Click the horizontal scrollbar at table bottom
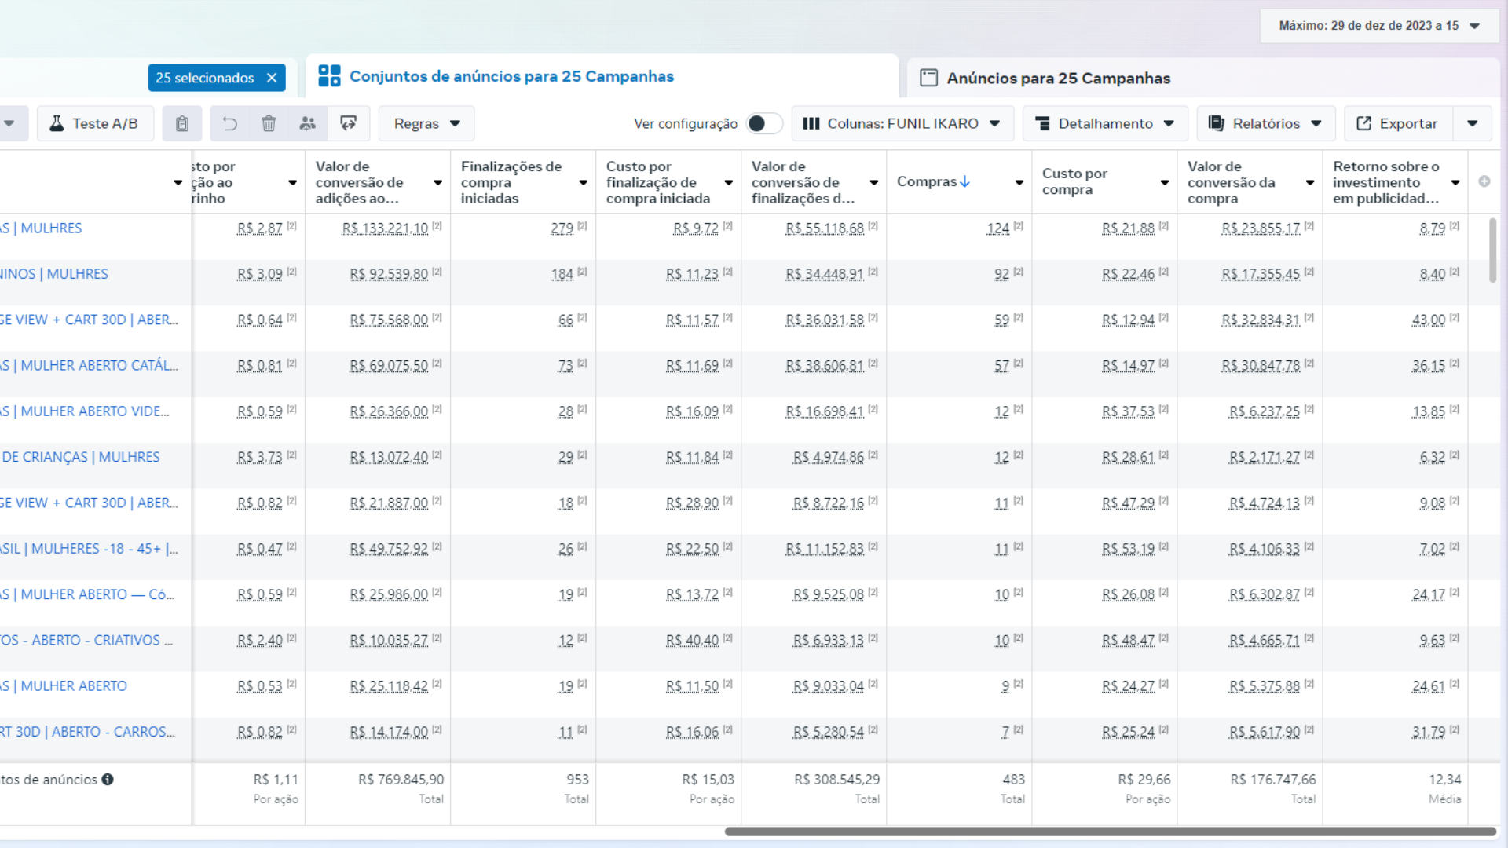Screen dimensions: 1508x848 pos(1110,832)
